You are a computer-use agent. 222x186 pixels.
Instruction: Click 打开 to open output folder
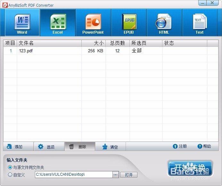129,175
